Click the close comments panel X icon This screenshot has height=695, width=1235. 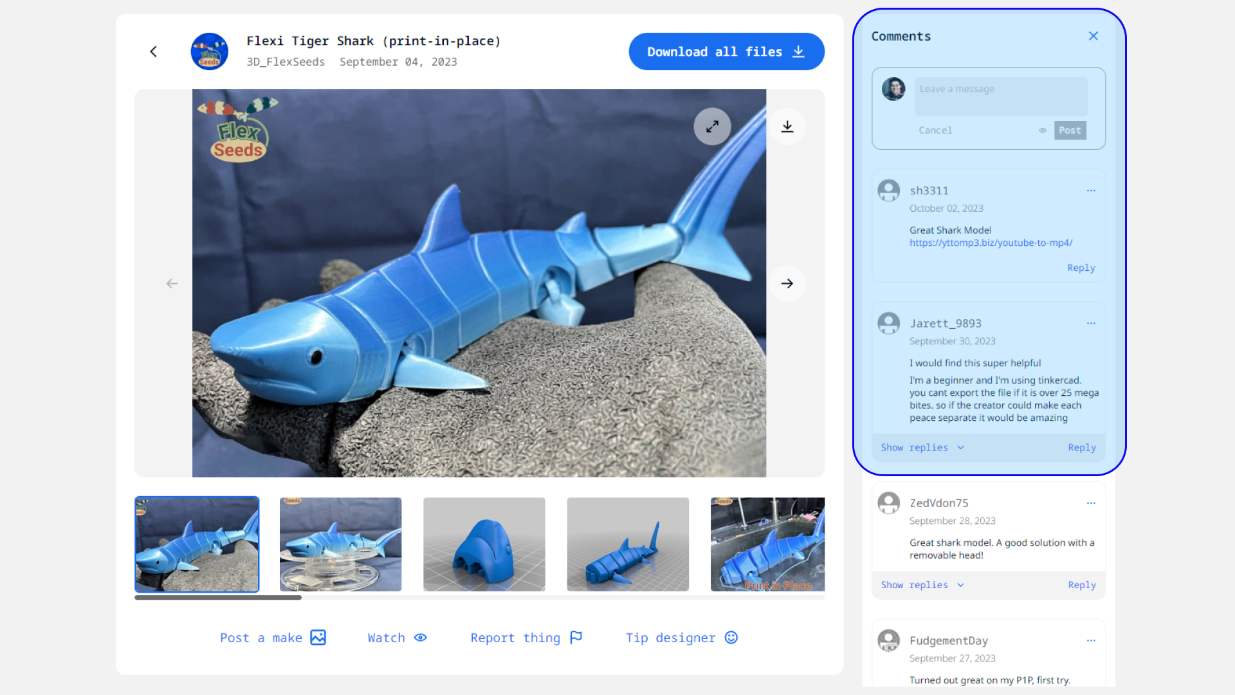click(x=1093, y=35)
